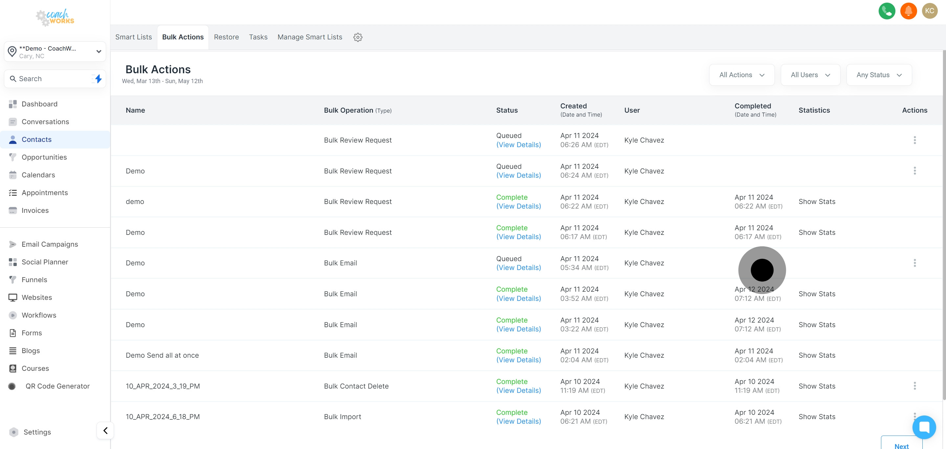This screenshot has width=946, height=449.
Task: Click the gear icon beside Manage Smart Lists
Action: point(358,37)
